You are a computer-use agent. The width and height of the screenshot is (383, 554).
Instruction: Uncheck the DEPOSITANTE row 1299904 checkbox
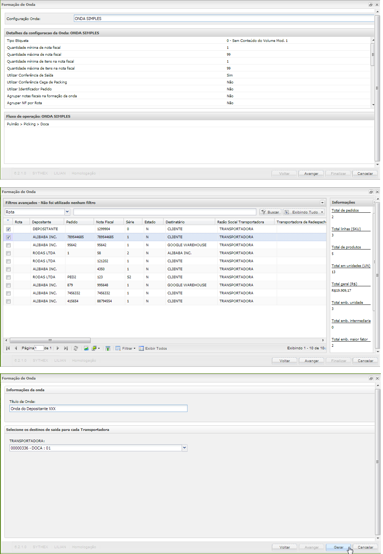point(8,229)
